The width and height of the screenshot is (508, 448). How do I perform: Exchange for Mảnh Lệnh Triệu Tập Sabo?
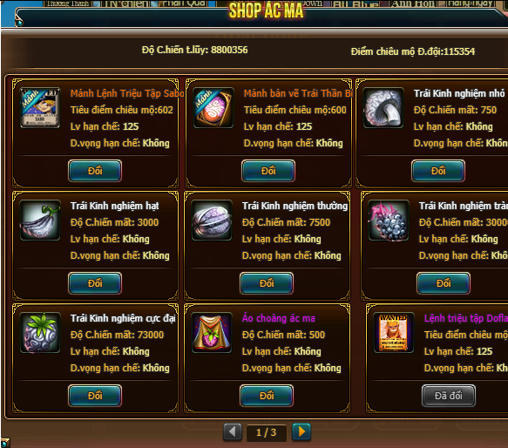(95, 171)
